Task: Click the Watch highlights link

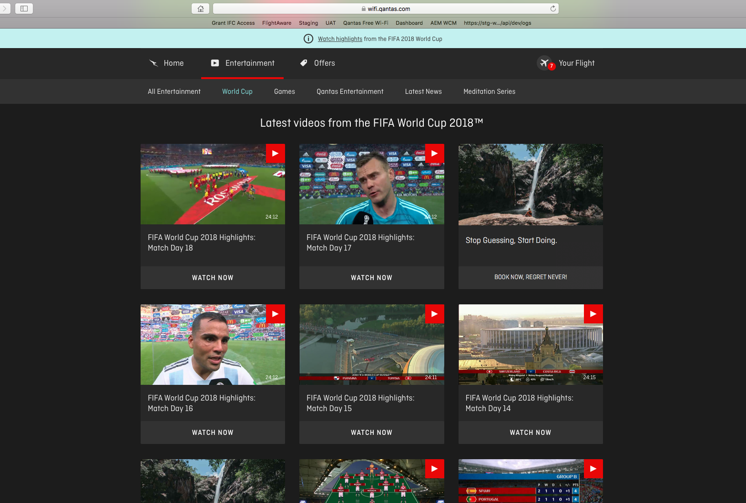Action: (340, 39)
